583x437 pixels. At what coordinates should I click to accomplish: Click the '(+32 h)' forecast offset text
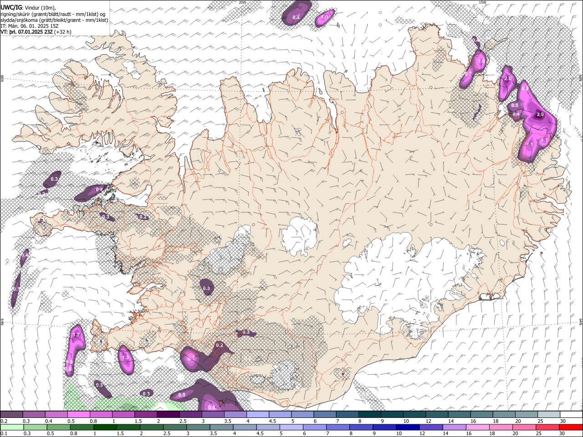click(63, 32)
